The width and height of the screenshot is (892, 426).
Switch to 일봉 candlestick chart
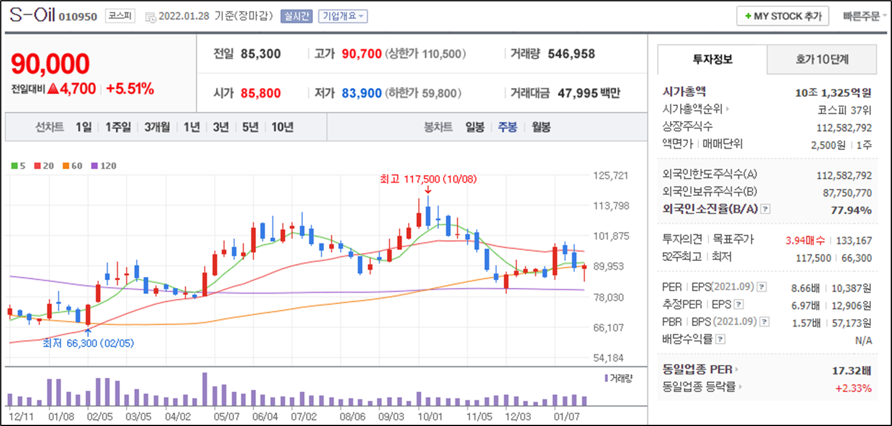475,127
